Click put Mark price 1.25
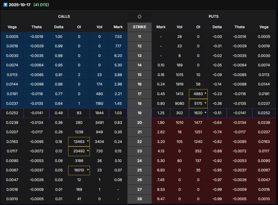The image size is (278, 205). pos(161,113)
